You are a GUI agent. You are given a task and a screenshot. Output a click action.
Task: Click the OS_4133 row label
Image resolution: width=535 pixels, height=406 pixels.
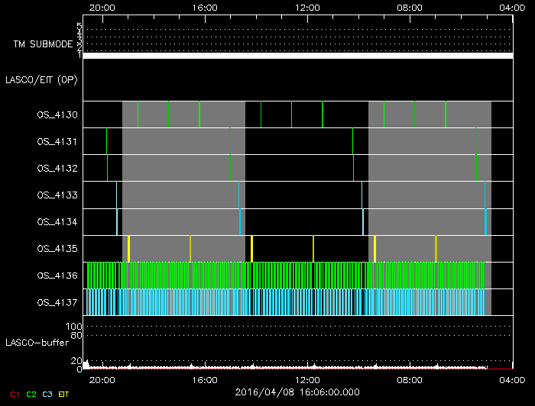click(57, 195)
